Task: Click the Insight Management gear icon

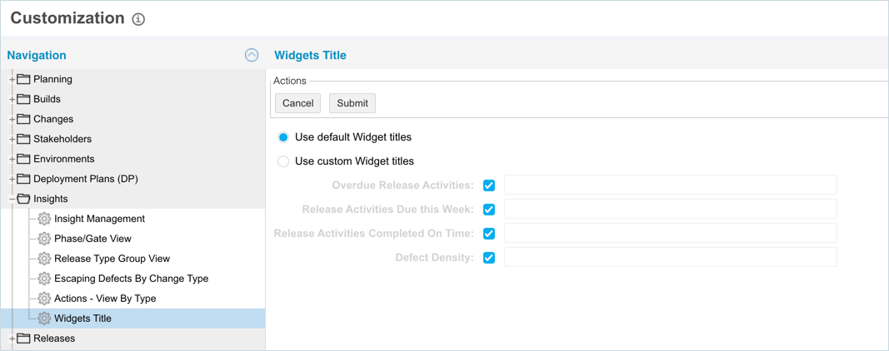Action: coord(44,219)
